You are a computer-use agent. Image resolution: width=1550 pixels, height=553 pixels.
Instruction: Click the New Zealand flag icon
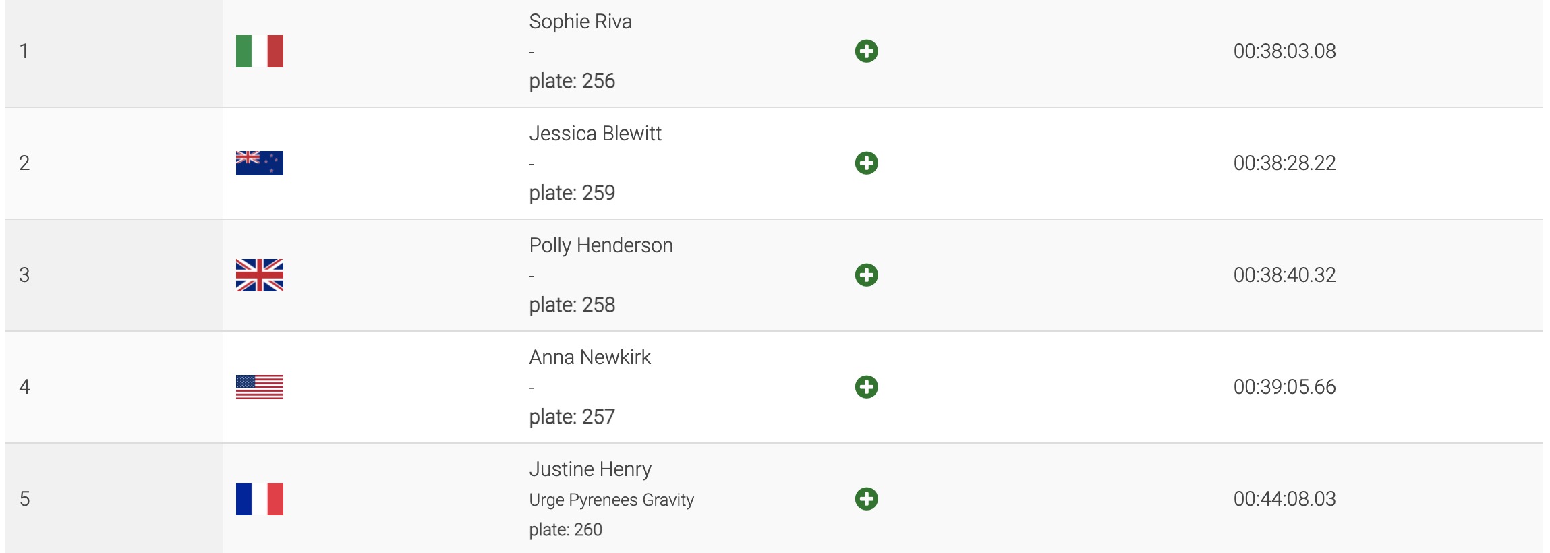[260, 163]
